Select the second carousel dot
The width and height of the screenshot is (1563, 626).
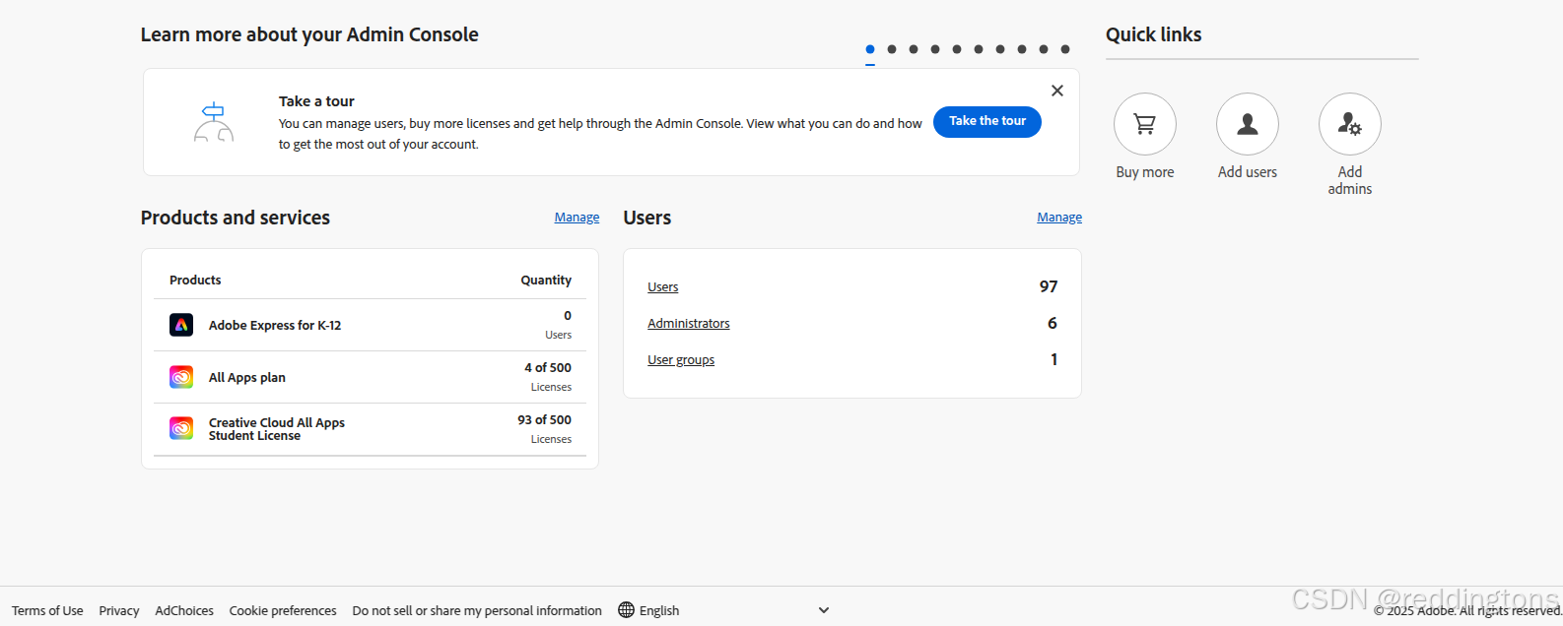pos(892,49)
